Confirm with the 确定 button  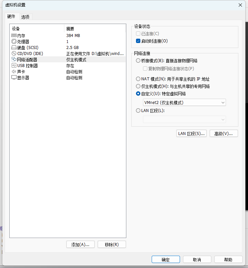pos(166,259)
